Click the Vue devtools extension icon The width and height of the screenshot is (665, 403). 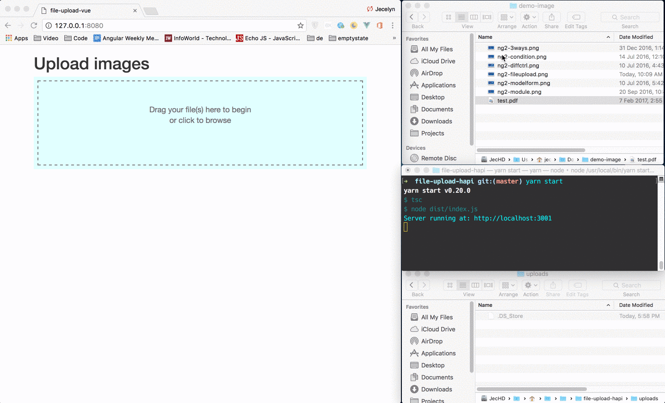367,25
